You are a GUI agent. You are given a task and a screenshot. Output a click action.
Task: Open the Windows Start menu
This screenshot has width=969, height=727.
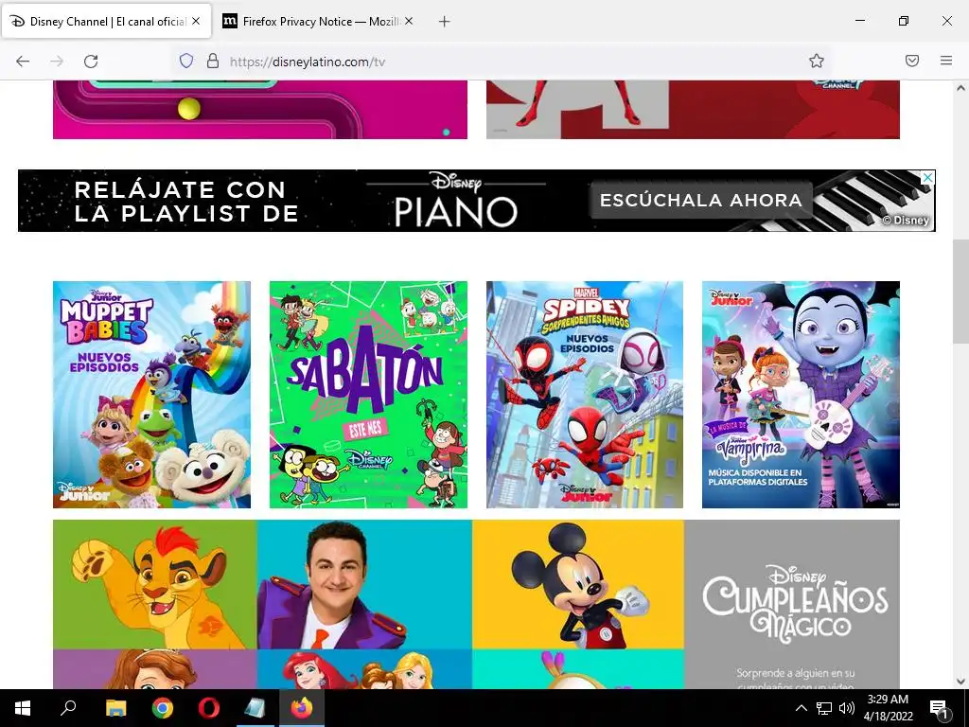click(23, 708)
